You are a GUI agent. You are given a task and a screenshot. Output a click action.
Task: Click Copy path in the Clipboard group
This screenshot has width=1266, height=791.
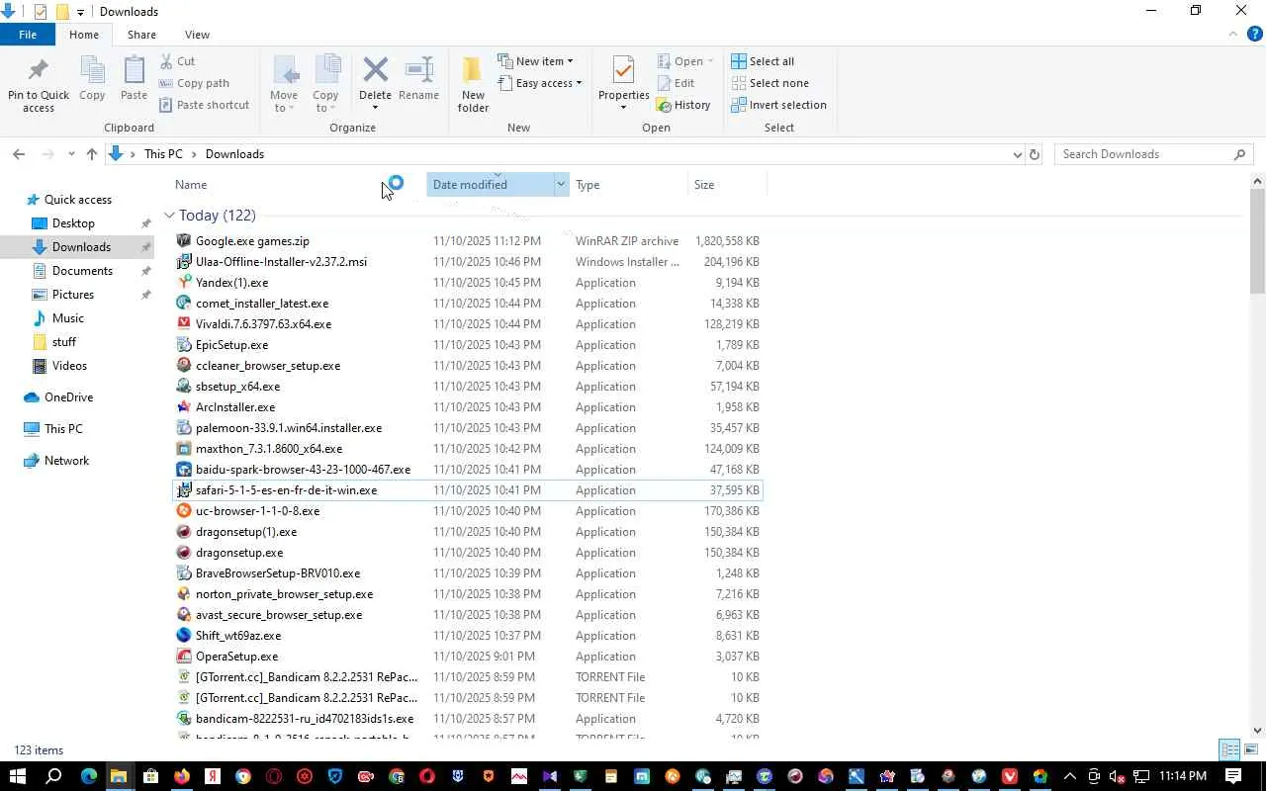[194, 83]
